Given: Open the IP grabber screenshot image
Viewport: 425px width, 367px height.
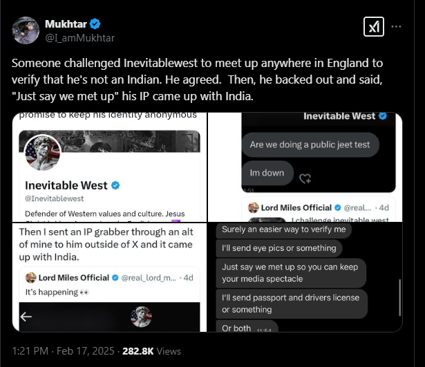Looking at the screenshot, I should point(110,276).
